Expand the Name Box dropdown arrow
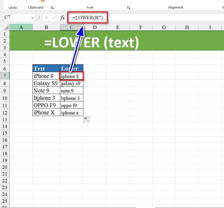The width and height of the screenshot is (224, 208). (33, 18)
